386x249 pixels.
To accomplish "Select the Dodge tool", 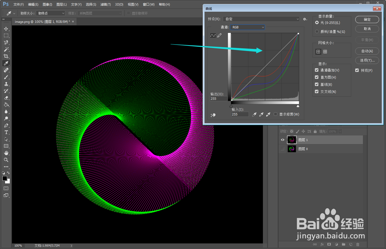I will click(x=6, y=118).
